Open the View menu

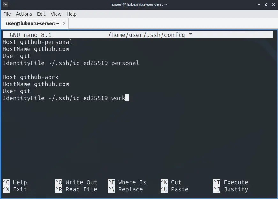56,14
